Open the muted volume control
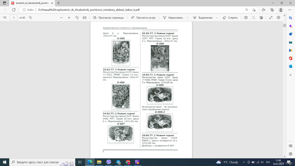This screenshot has width=295, height=166. pyautogui.click(x=262, y=162)
